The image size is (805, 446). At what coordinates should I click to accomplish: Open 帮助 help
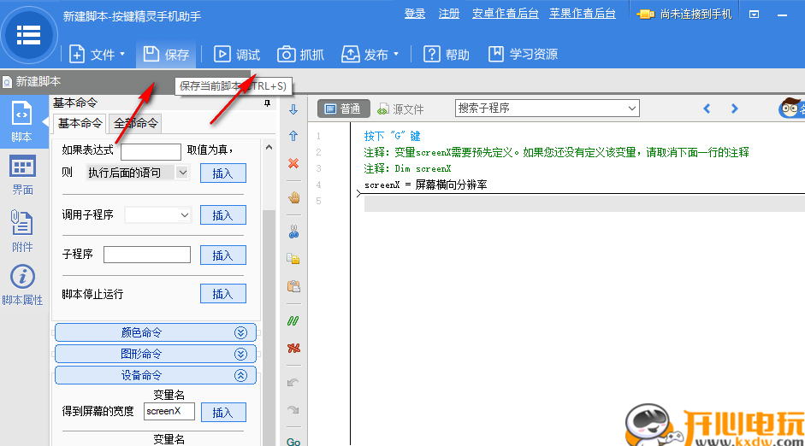pos(447,54)
